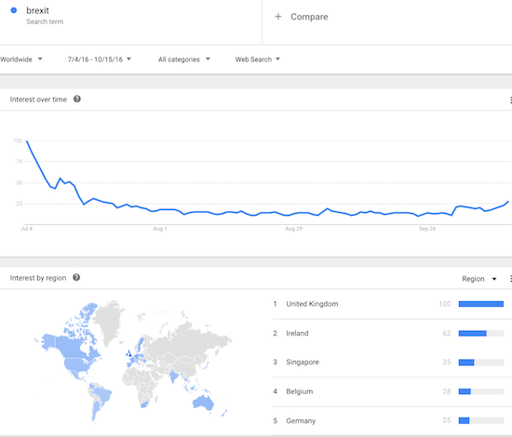This screenshot has height=437, width=512.
Task: Select United Kingdom in the region list
Action: coord(388,304)
